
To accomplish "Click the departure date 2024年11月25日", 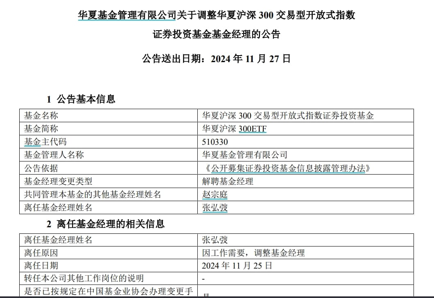I will tap(237, 266).
